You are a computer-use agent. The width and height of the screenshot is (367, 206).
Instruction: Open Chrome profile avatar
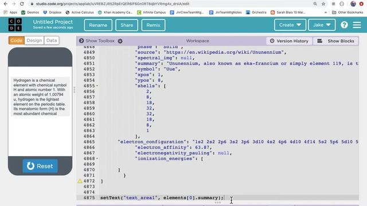coord(353,4)
